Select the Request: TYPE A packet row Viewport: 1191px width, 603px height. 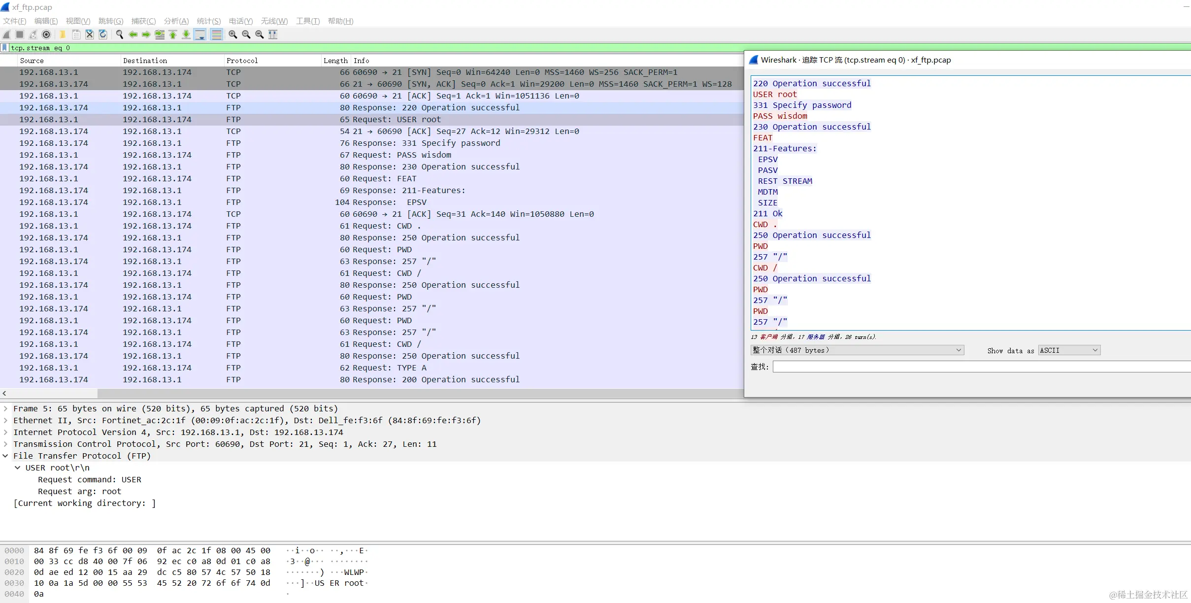click(372, 368)
